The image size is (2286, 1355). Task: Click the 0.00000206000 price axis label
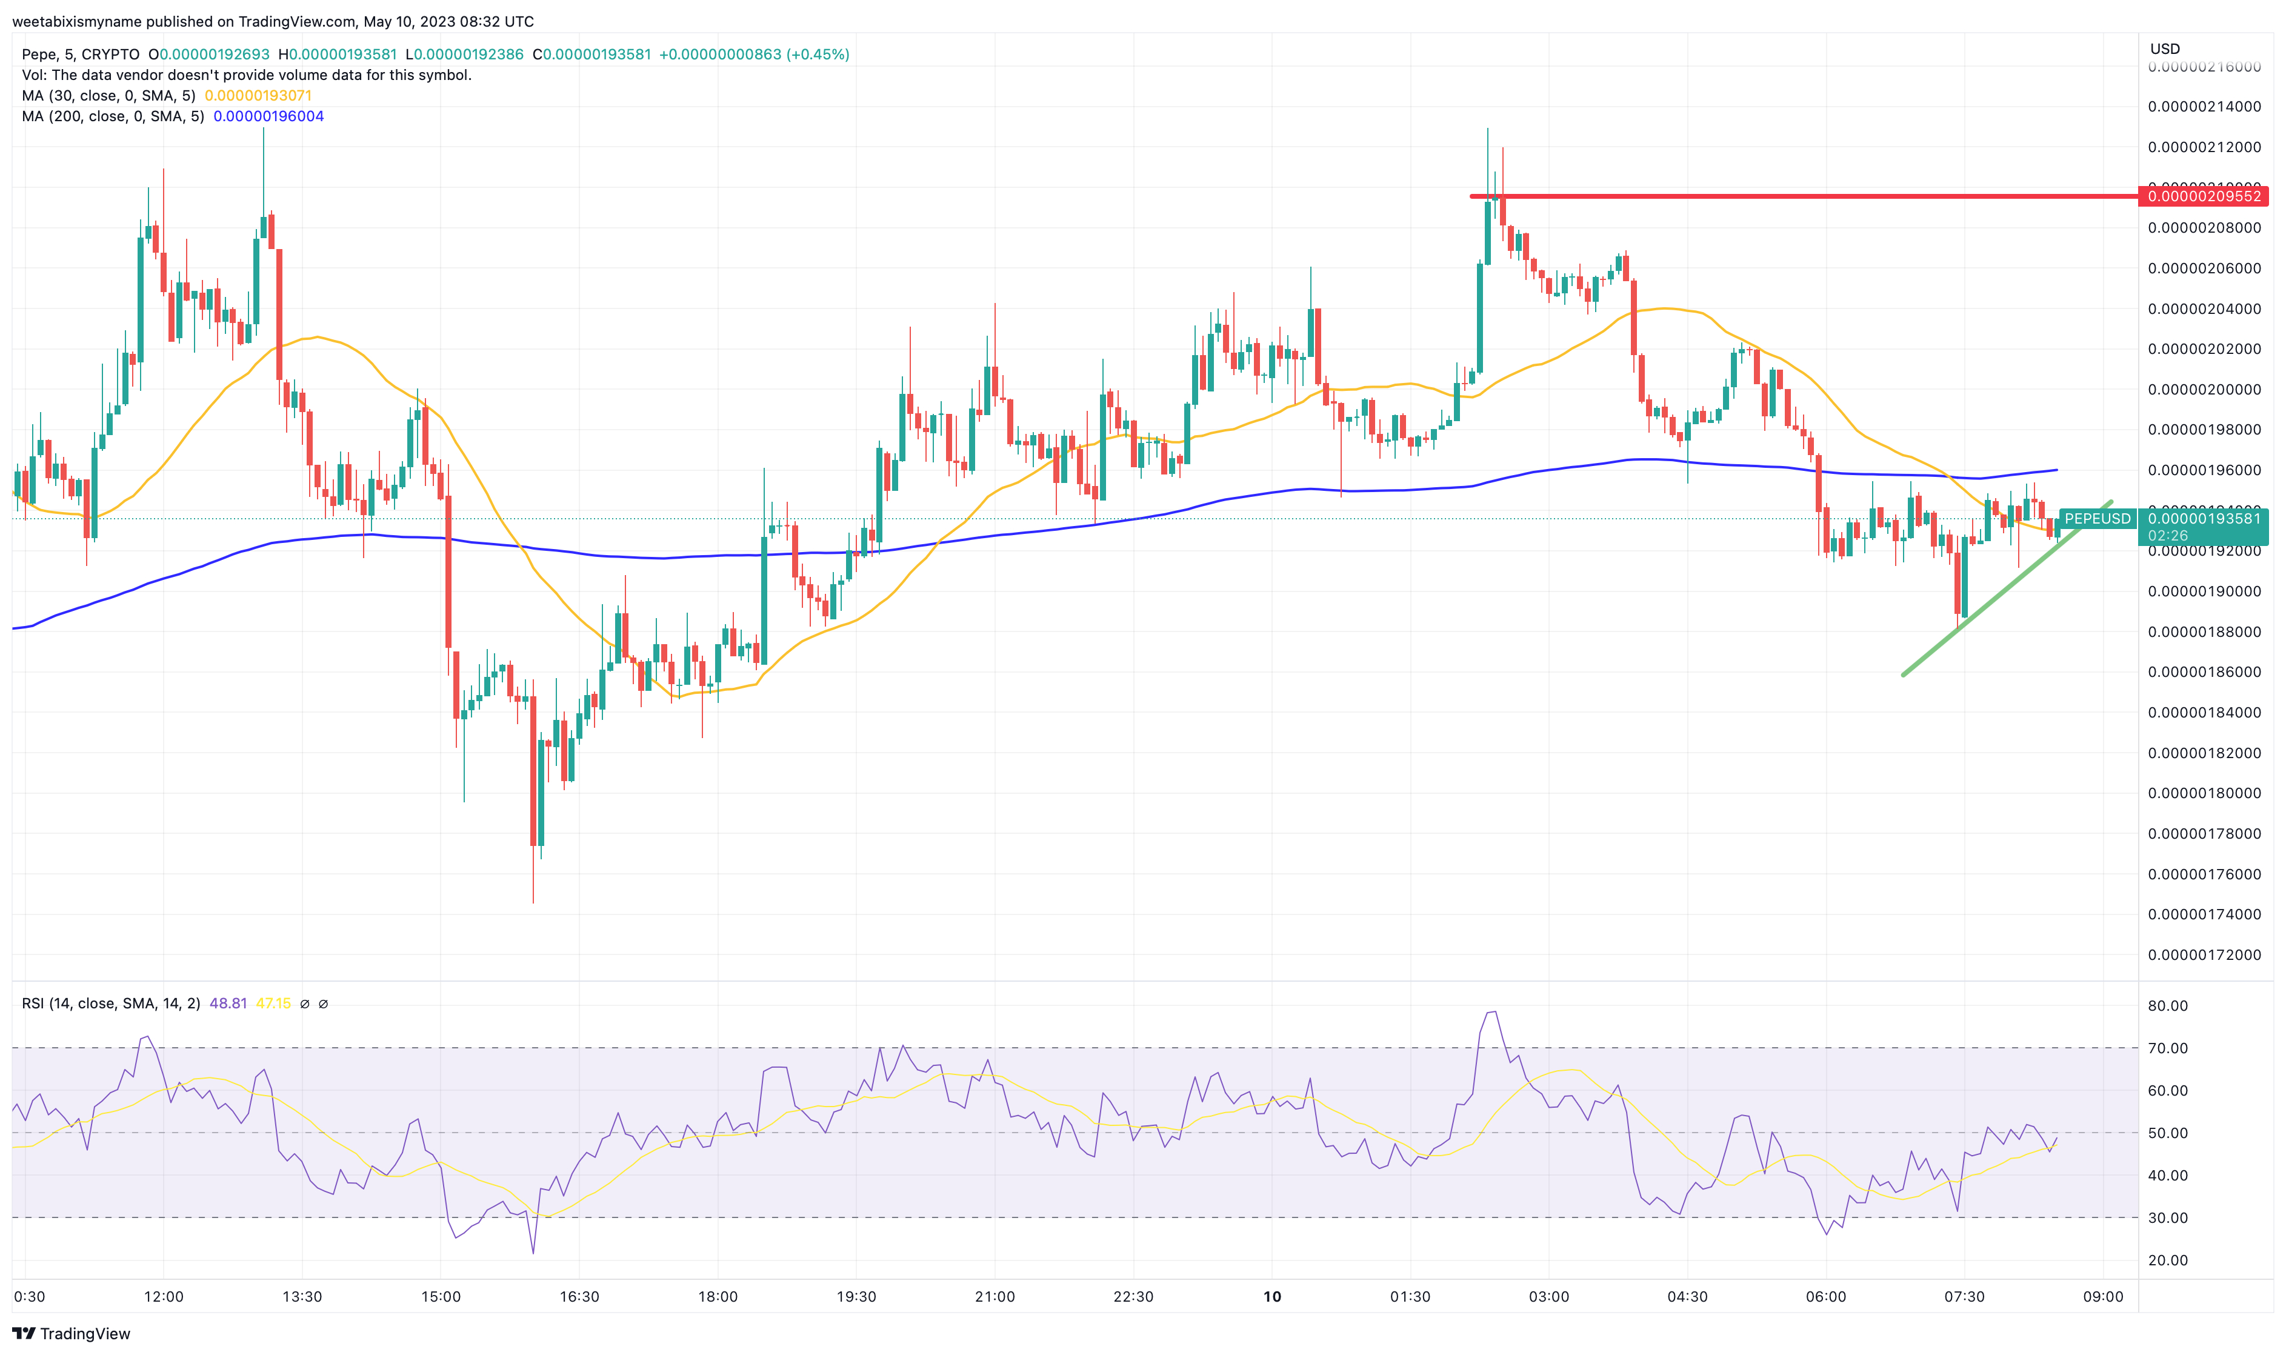click(2205, 268)
